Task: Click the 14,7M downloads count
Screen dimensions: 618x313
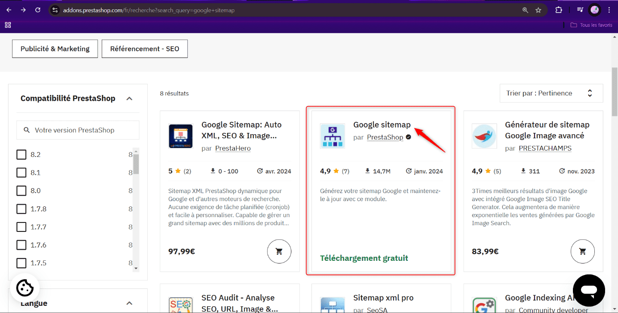Action: click(377, 171)
